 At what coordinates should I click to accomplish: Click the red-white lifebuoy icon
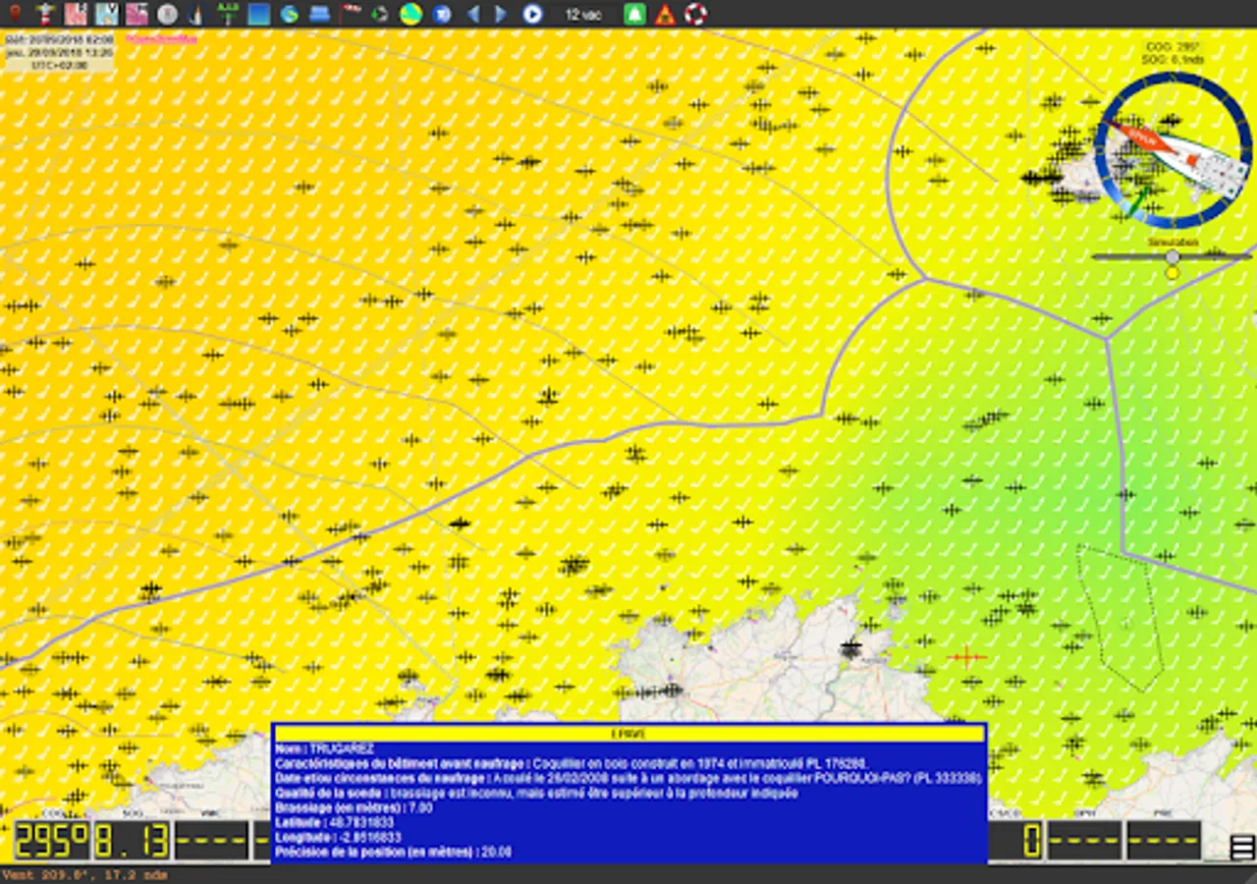pos(695,14)
